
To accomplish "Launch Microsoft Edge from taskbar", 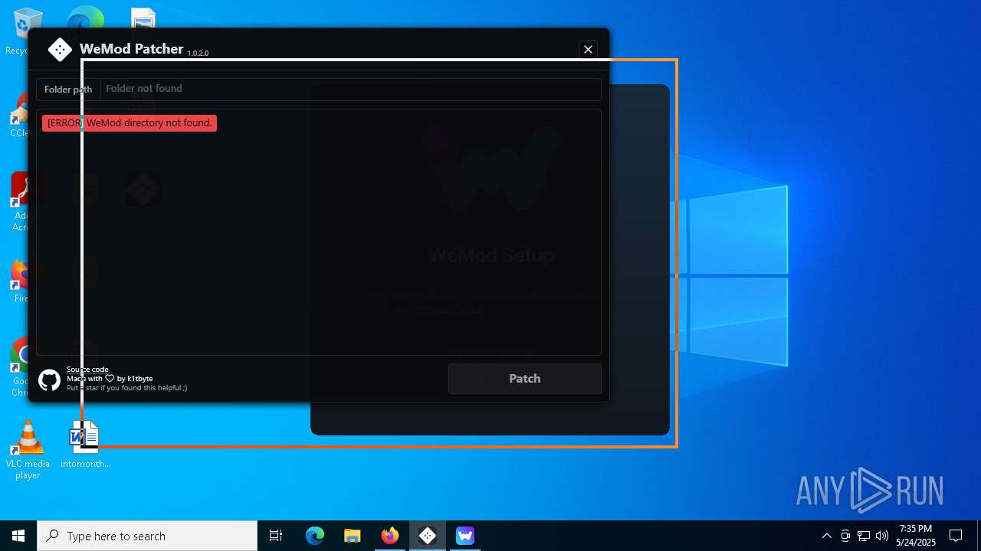I will point(315,536).
